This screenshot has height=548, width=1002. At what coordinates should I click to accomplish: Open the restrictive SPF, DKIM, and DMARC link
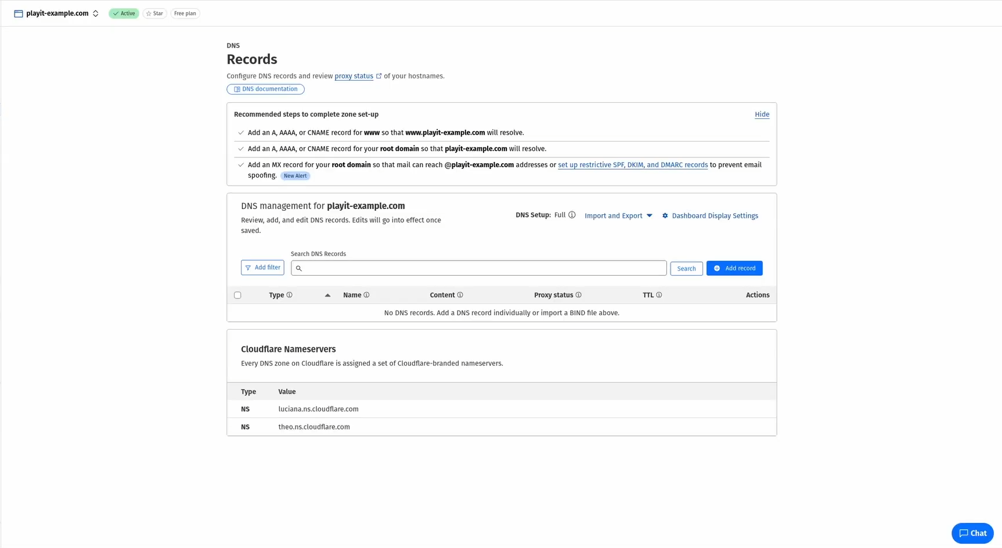(x=632, y=164)
